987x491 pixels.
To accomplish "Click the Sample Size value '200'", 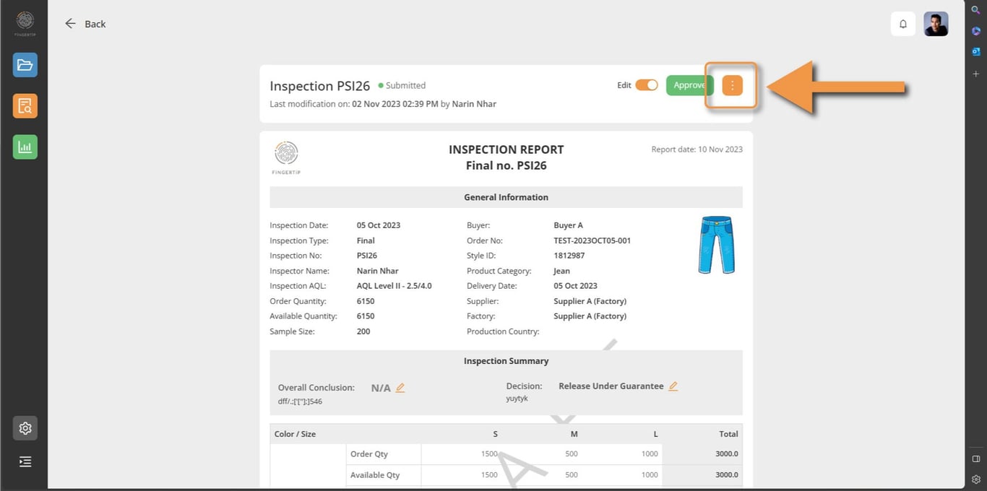I will pyautogui.click(x=363, y=331).
